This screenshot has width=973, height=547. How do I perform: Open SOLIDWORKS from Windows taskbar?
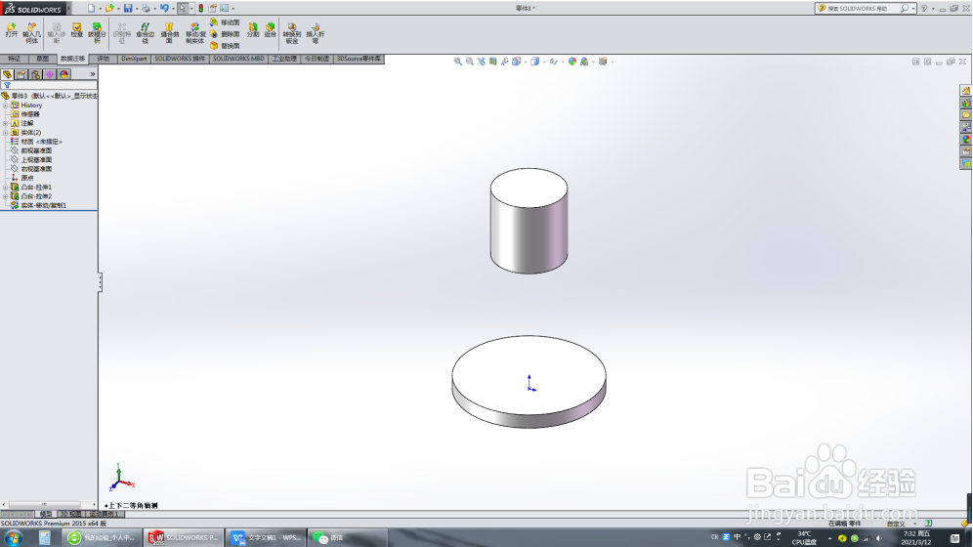[183, 537]
